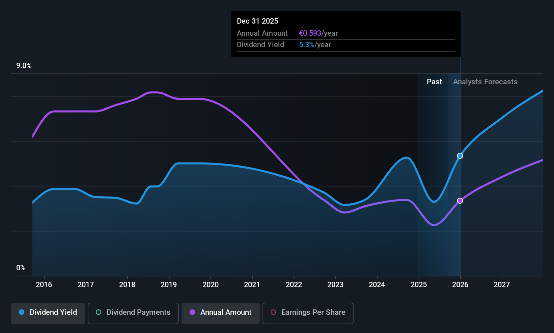Viewport: 554px width, 333px height.
Task: Click the purple Annual Amount data point at 2026
Action: (460, 201)
